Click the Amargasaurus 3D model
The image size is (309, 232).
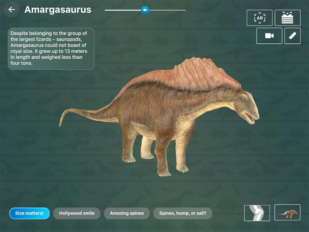pos(160,116)
